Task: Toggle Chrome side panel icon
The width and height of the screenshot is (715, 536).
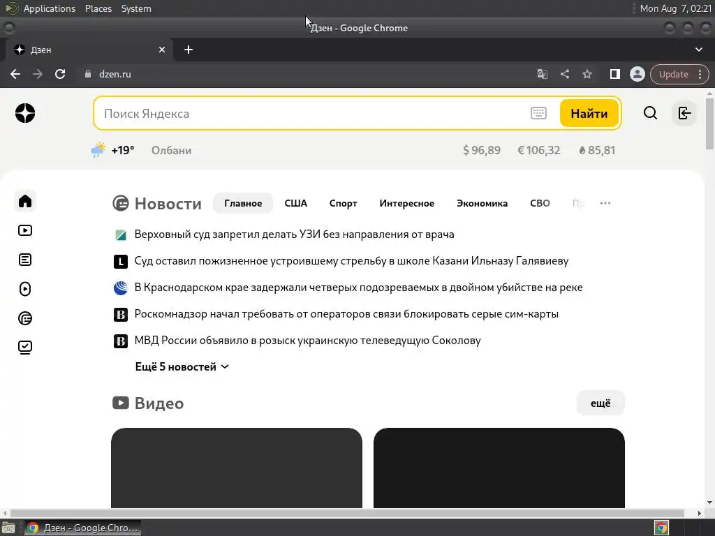Action: [x=614, y=74]
